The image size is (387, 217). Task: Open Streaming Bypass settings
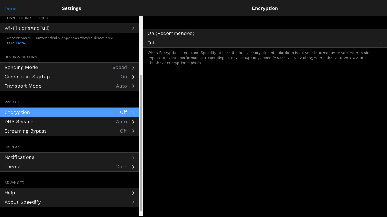(69, 131)
